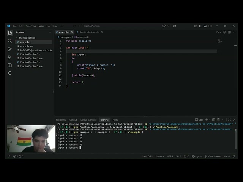Change line ending via CRLF
This screenshot has height=182, width=243.
(x=178, y=157)
